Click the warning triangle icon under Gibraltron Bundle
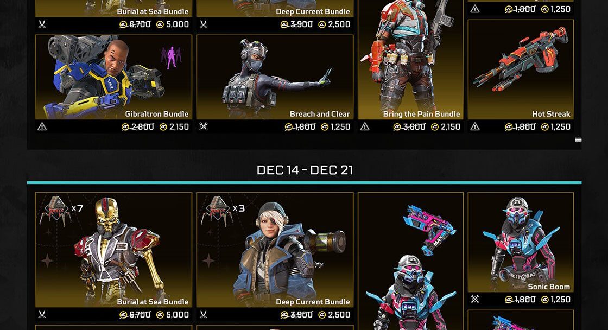 pos(42,126)
